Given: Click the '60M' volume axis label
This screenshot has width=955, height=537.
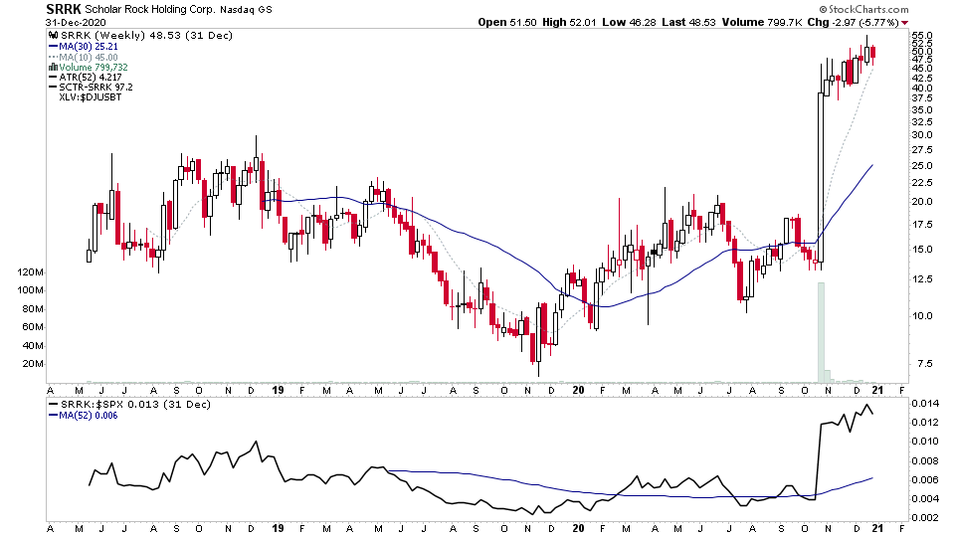Looking at the screenshot, I should click(33, 327).
